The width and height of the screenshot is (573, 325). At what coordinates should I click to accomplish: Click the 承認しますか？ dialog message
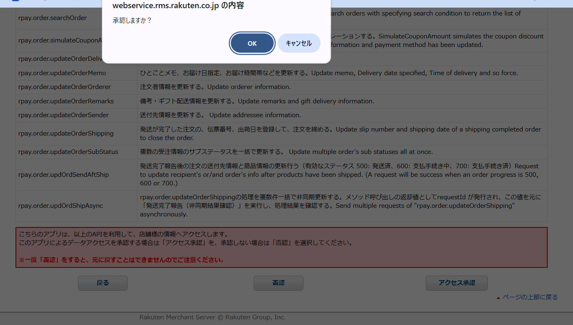(132, 20)
